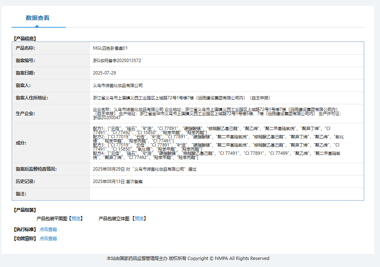The image size is (380, 267).
Task: Select the 配方3 ingredients line
Action: tap(216, 147)
